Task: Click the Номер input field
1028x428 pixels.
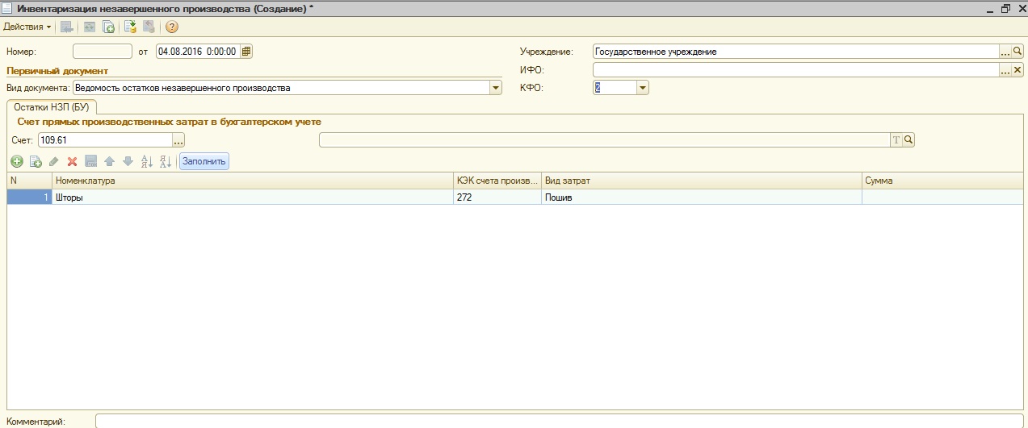Action: coord(102,52)
